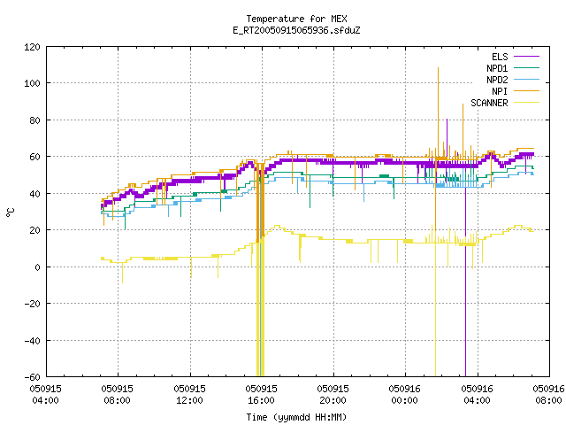Click the y-axis label -20
This screenshot has height=425, width=566.
(x=32, y=304)
